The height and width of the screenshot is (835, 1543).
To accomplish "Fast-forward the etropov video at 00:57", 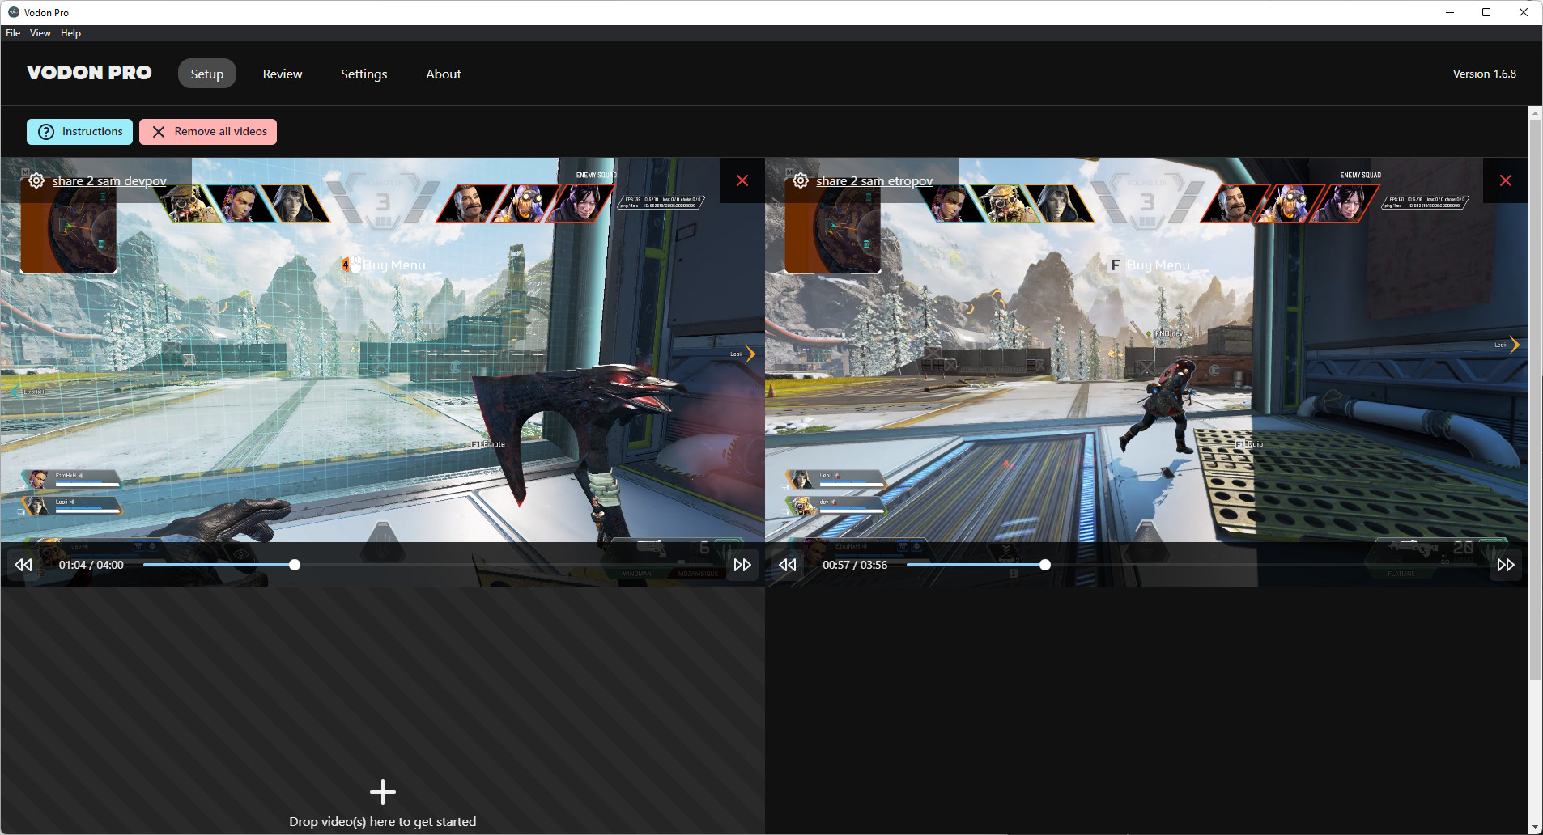I will [x=1506, y=565].
